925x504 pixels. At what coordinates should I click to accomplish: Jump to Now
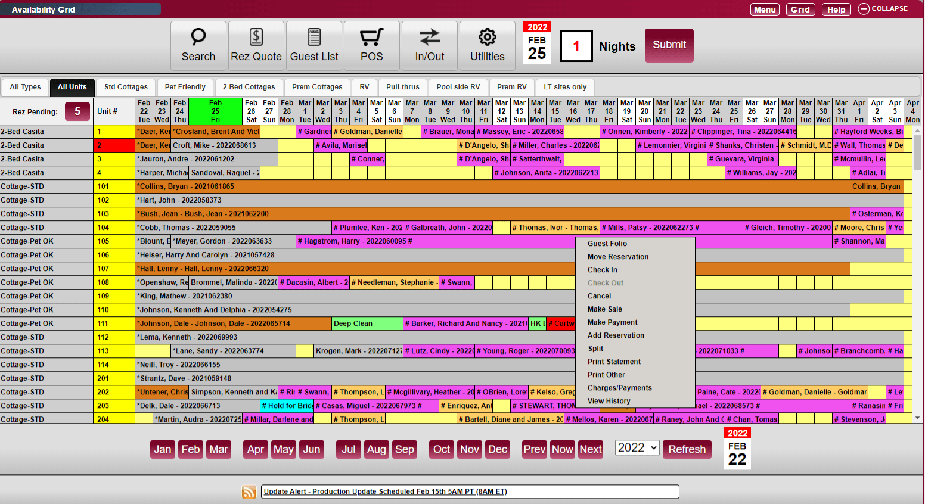(x=562, y=449)
